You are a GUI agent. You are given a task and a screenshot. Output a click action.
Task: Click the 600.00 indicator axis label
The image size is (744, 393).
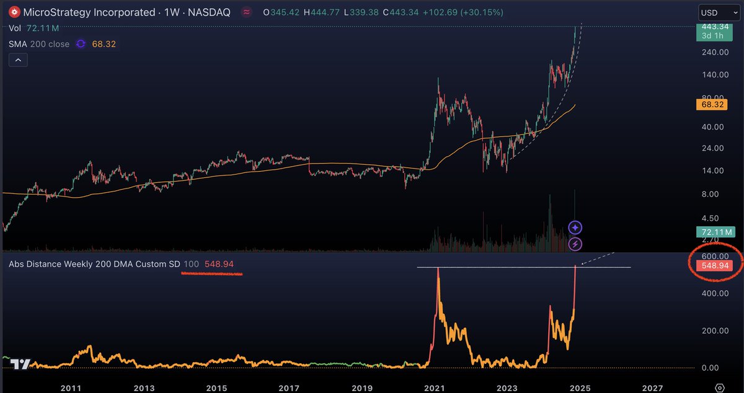point(715,257)
